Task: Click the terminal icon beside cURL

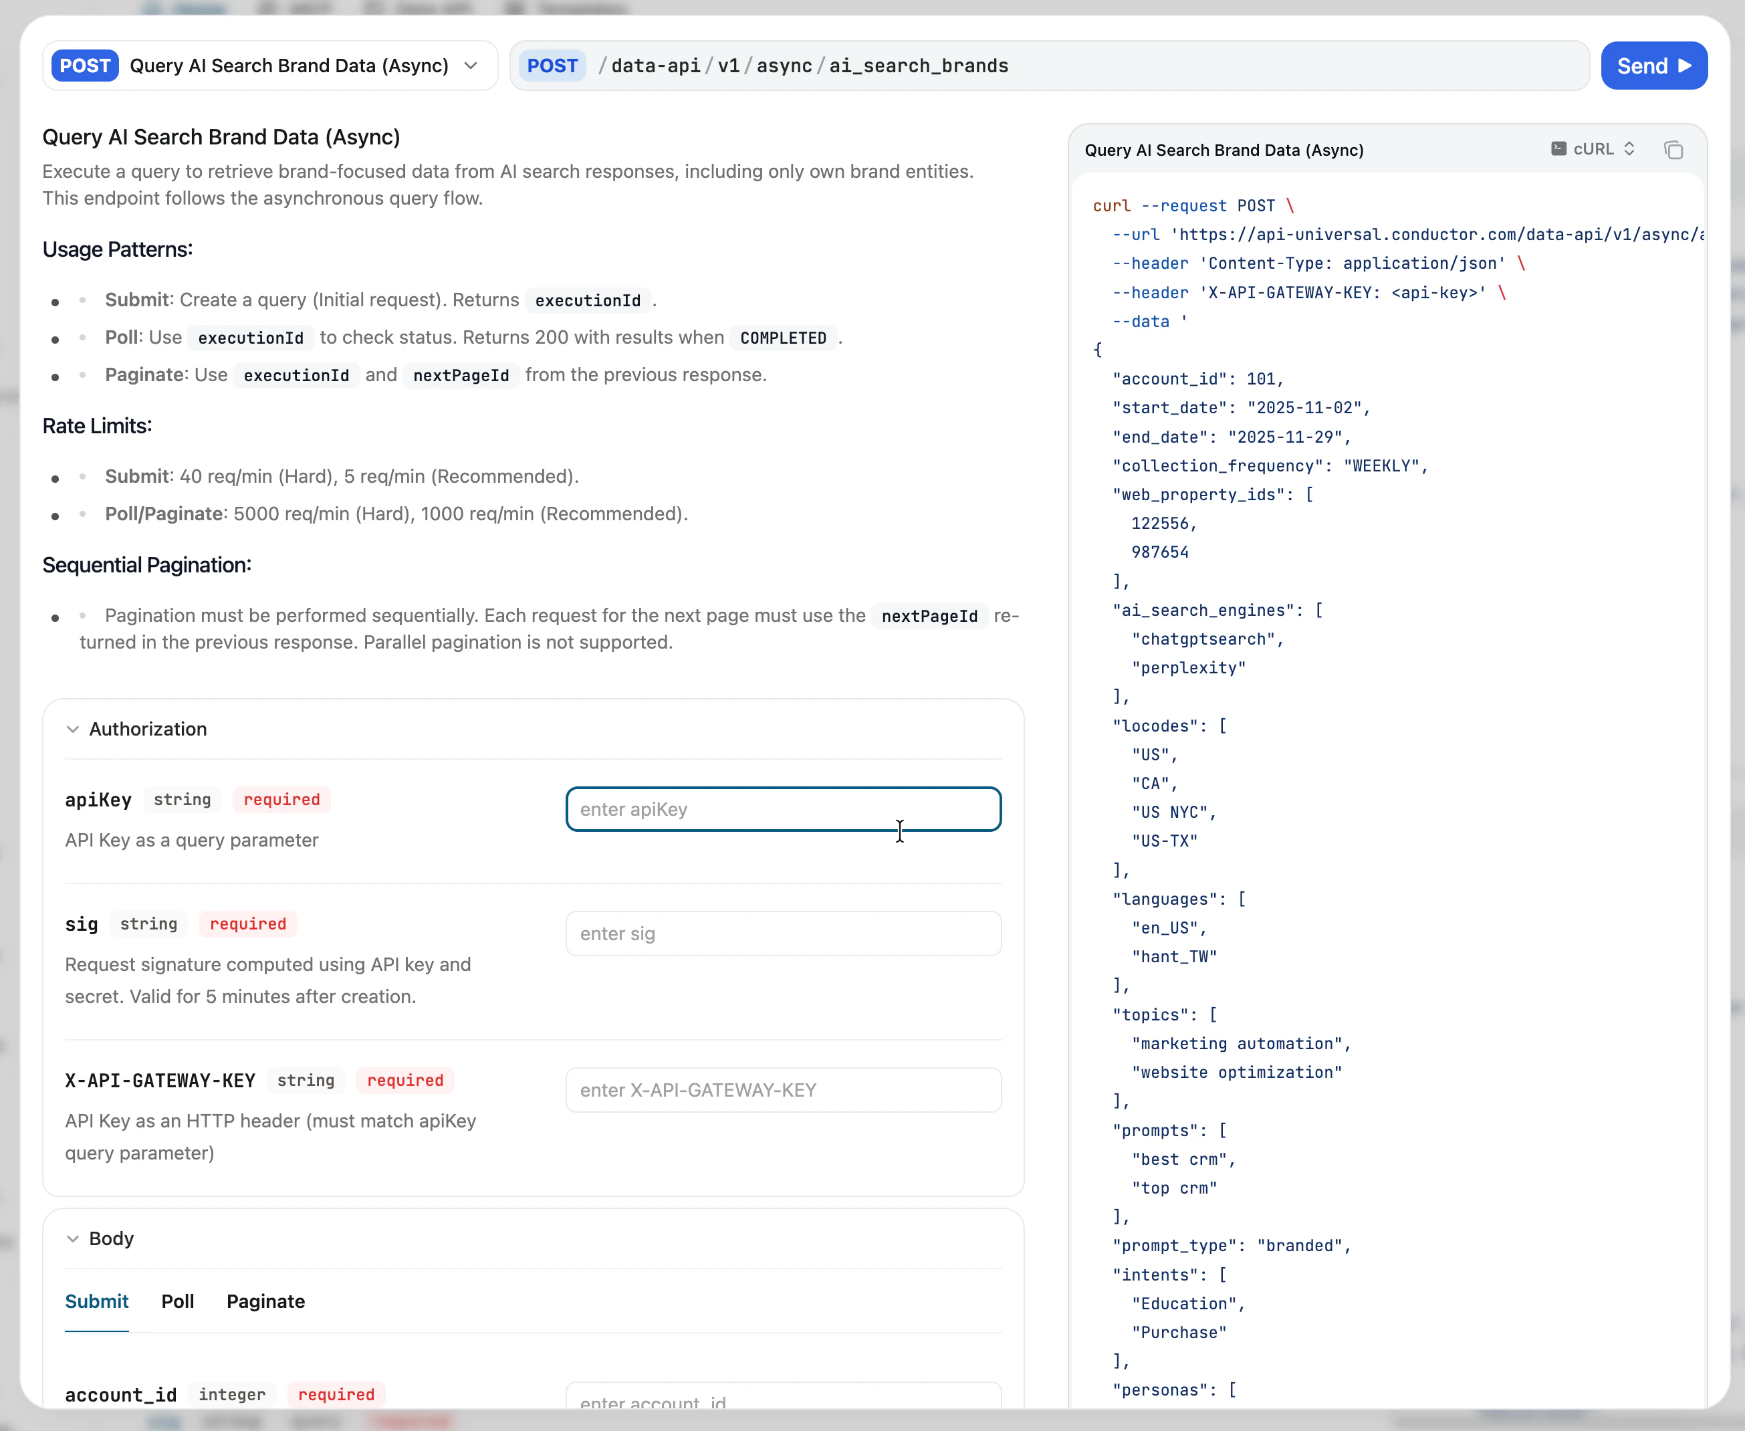Action: 1558,149
